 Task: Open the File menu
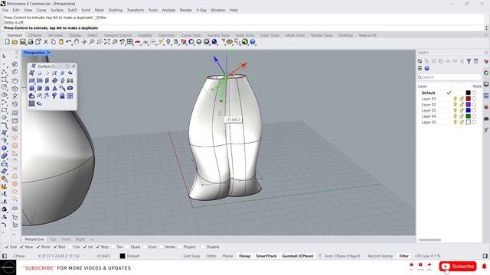[x=5, y=10]
